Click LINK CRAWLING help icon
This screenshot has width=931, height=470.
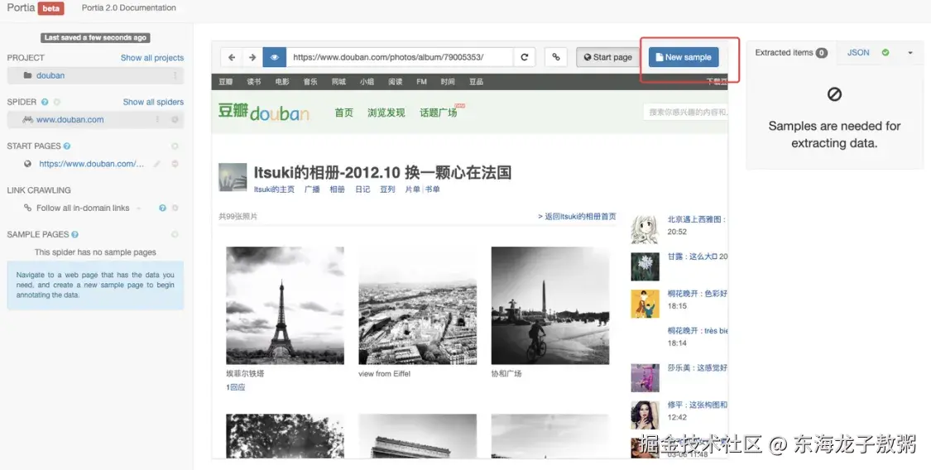coord(162,209)
